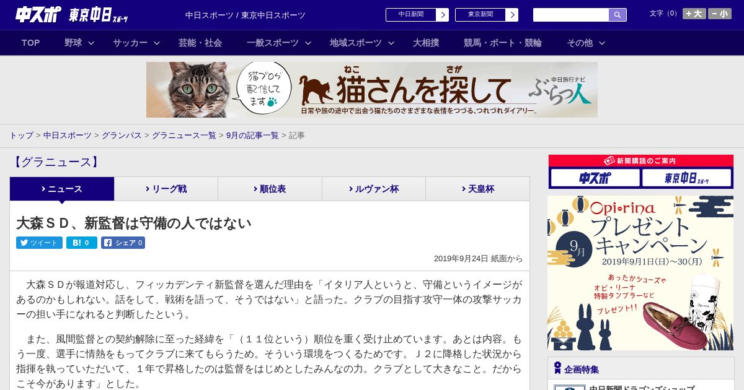744x390 pixels.
Task: Share the article via Twitter ツイート button
Action: point(39,243)
